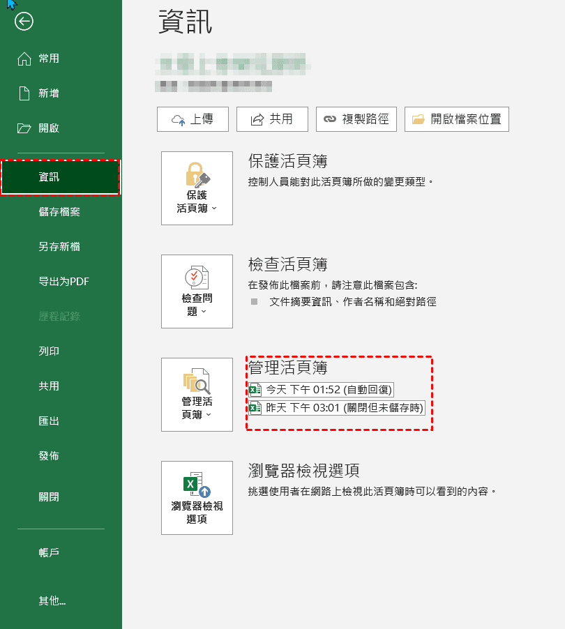Open file location via 開啟檔案位置

click(x=457, y=119)
